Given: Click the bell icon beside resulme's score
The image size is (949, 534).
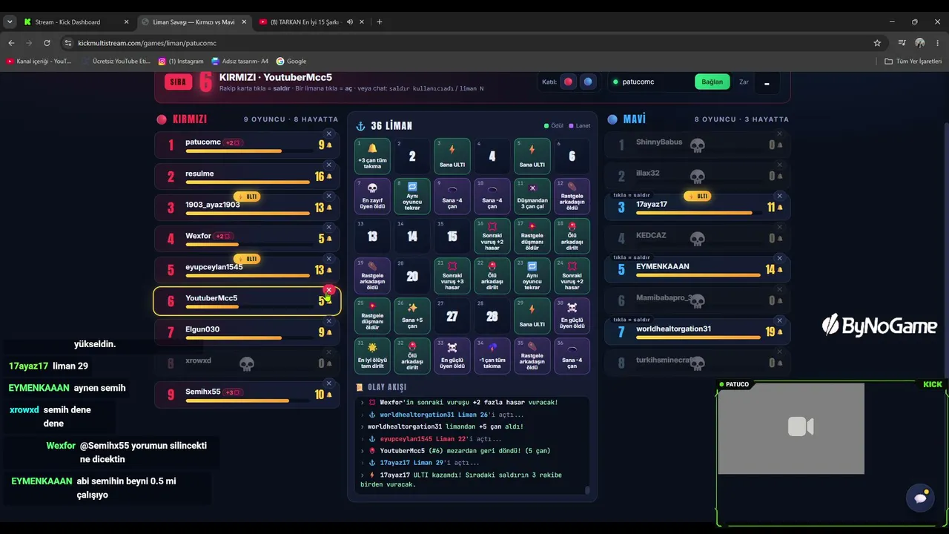Looking at the screenshot, I should tap(329, 177).
